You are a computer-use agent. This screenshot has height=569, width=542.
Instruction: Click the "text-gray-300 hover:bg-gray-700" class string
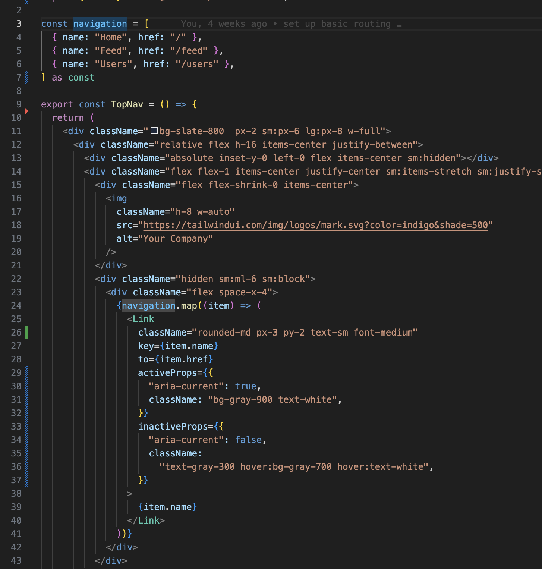[294, 467]
